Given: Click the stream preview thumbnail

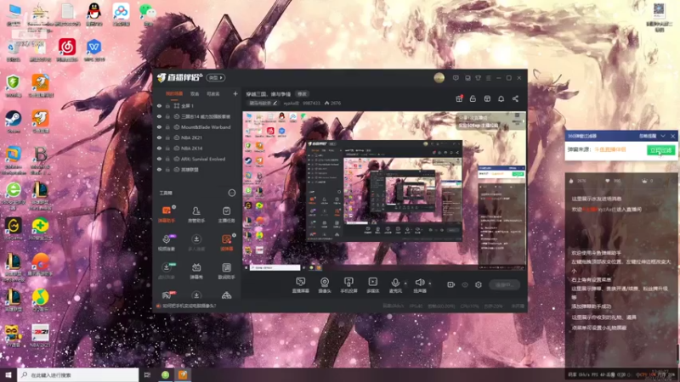Looking at the screenshot, I should (384, 191).
